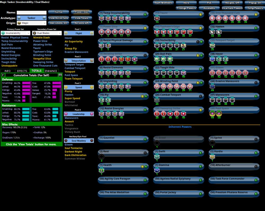The height and width of the screenshot is (211, 265).
Task: Click the enhancement slot under Teleport Target
Action: pyautogui.click(x=212, y=45)
